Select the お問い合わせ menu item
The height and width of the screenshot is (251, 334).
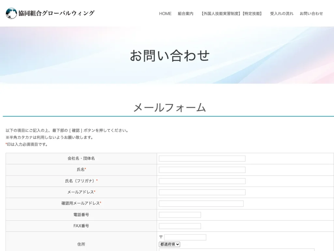(311, 14)
